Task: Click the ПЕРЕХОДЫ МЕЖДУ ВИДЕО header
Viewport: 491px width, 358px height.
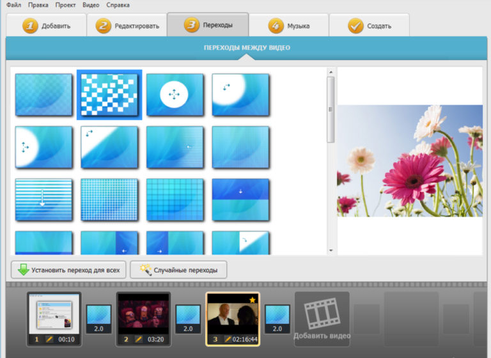Action: click(x=247, y=47)
